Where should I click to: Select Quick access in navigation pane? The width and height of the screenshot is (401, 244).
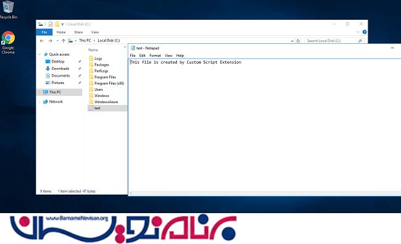point(59,54)
